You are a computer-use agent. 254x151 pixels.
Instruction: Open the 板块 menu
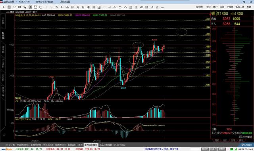pyautogui.click(x=208, y=7)
